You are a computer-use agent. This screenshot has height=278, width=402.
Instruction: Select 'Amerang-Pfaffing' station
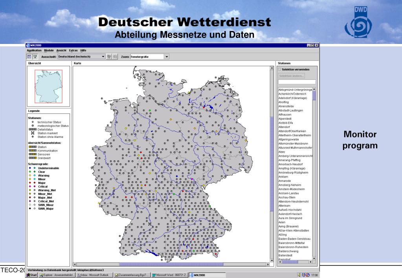(x=290, y=160)
